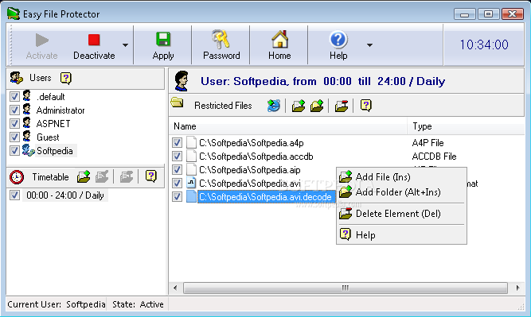Click the Apply floppy disk icon
The height and width of the screenshot is (317, 531).
(x=163, y=40)
